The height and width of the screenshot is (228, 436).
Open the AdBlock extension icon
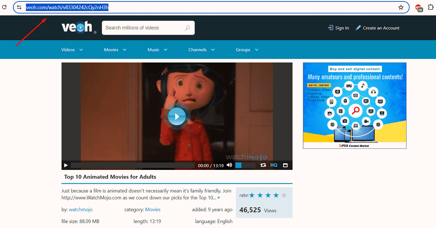(x=418, y=7)
